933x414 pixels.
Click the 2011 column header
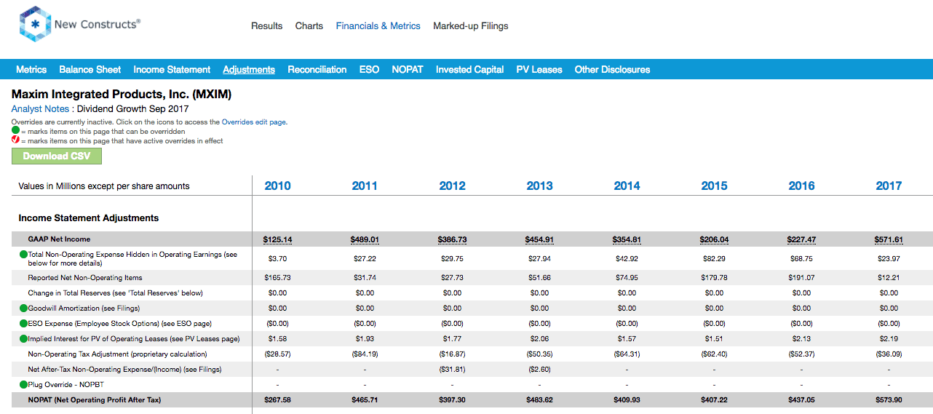(365, 186)
